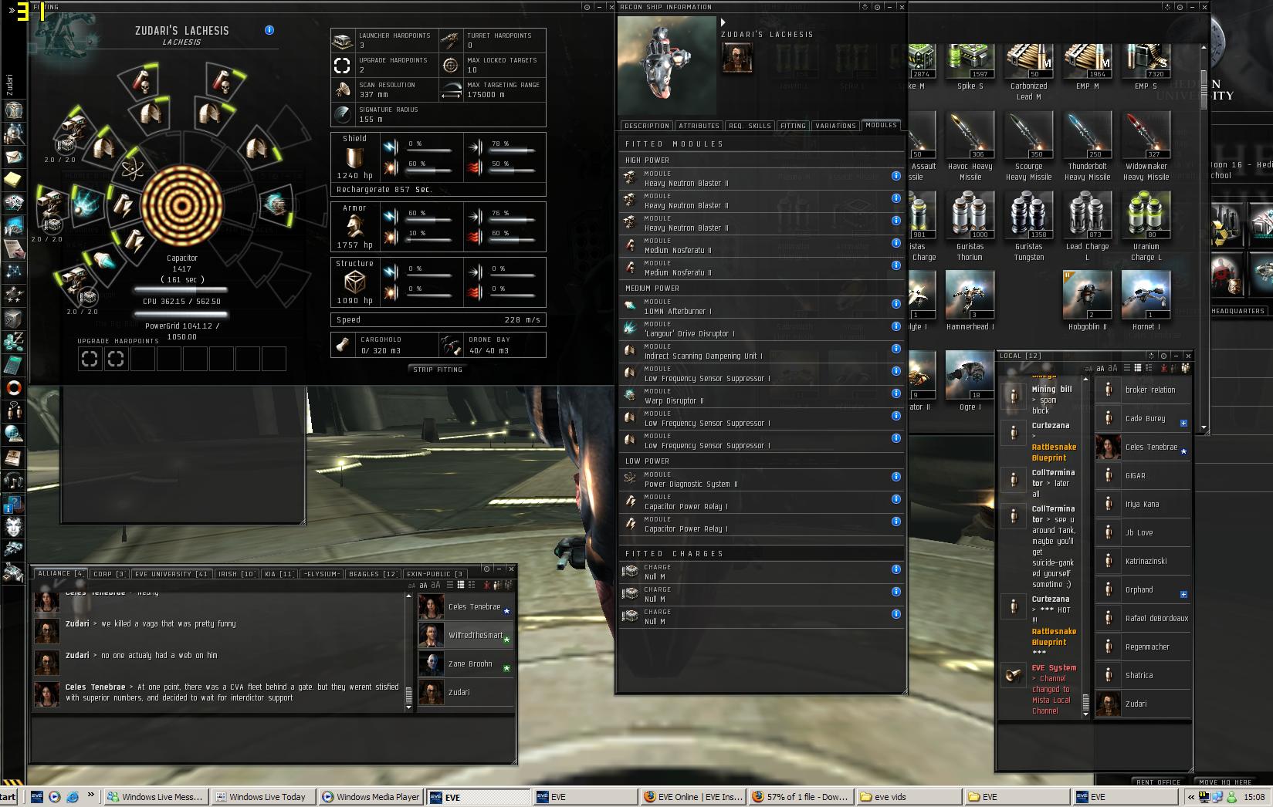1273x807 pixels.
Task: Set Alliance chat font to large
Action: [434, 585]
